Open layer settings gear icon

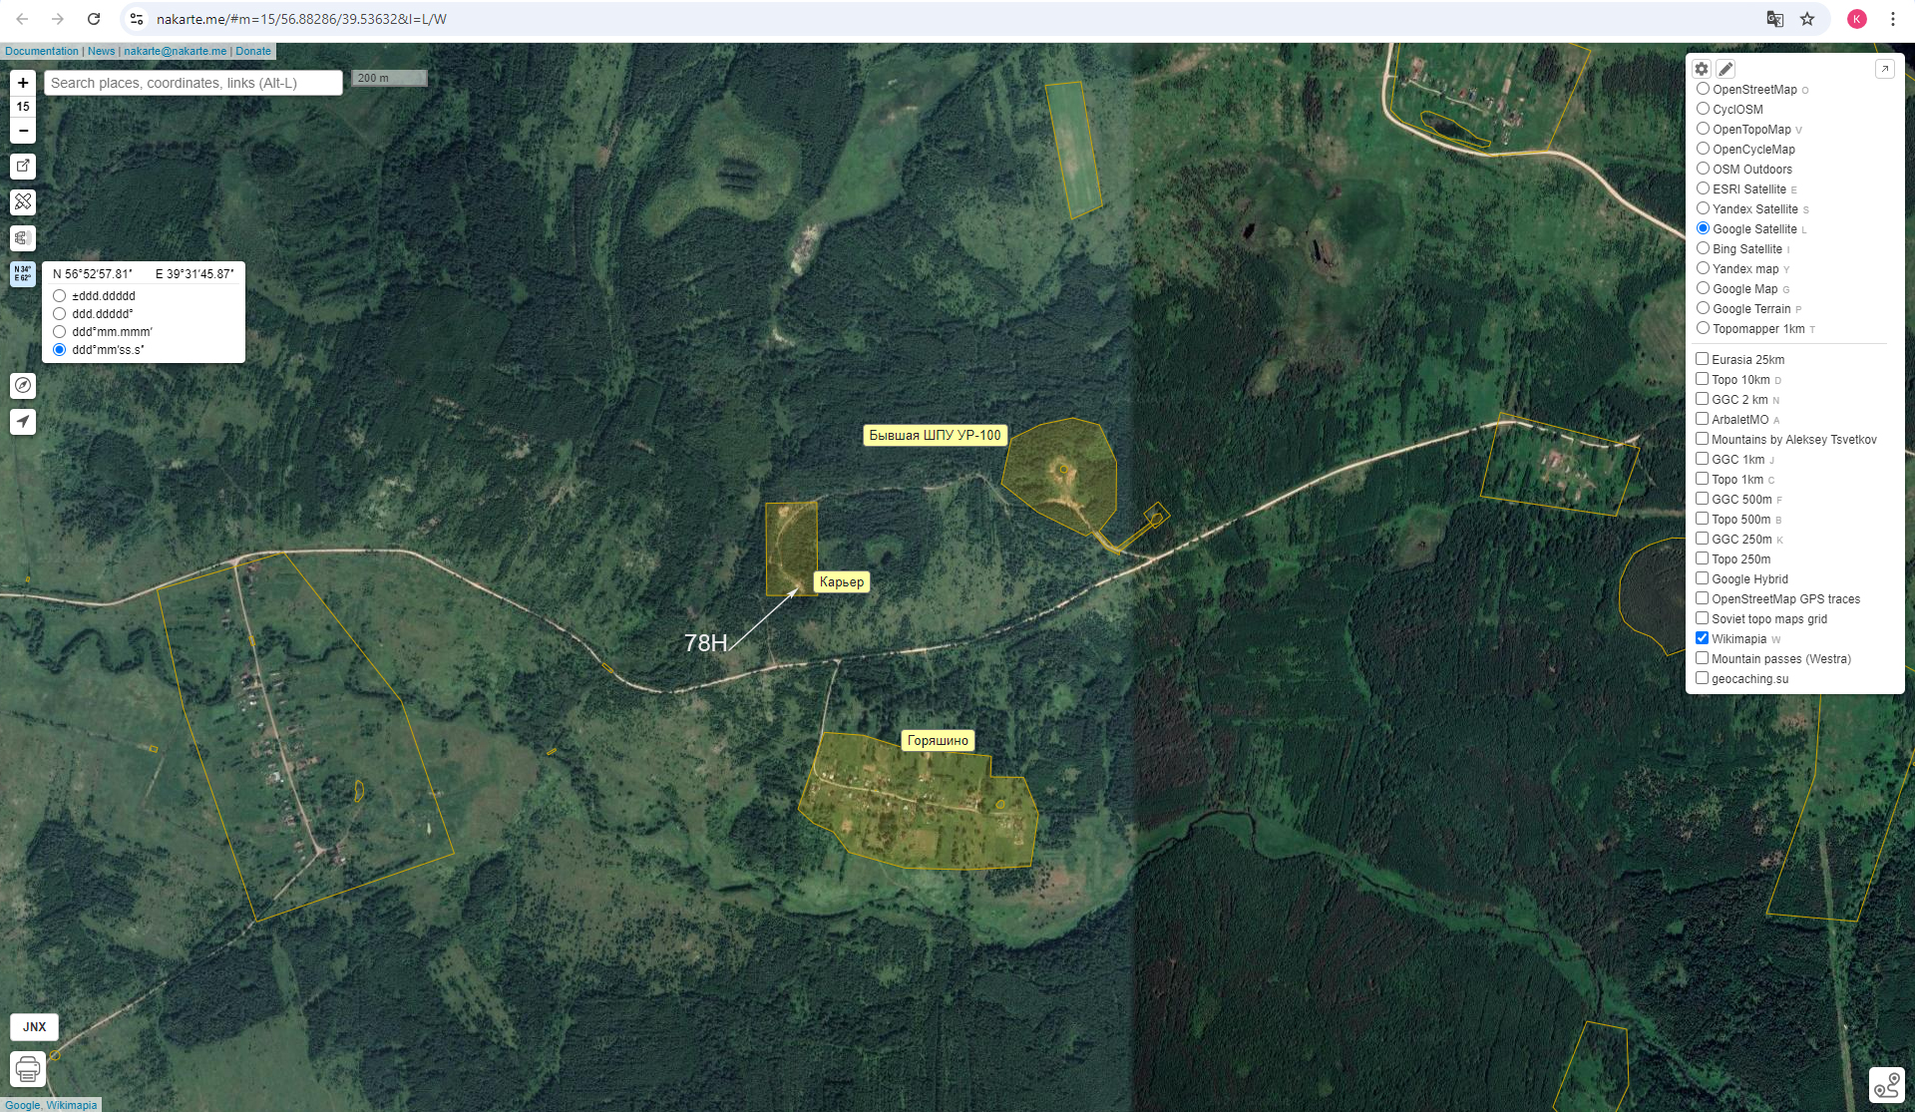[x=1702, y=69]
